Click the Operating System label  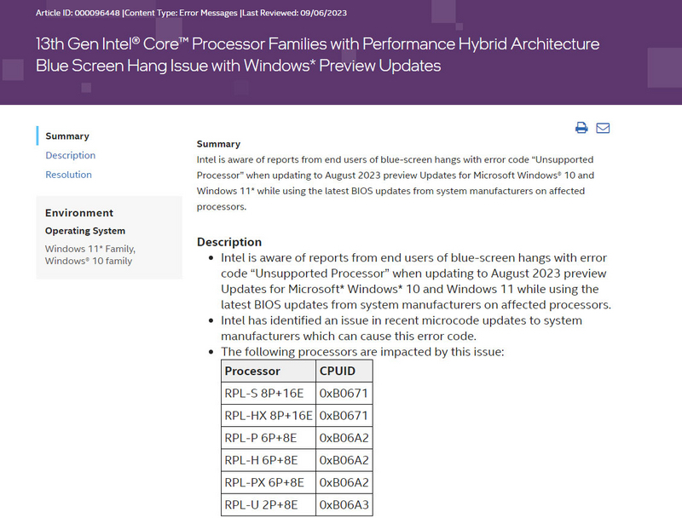tap(85, 231)
